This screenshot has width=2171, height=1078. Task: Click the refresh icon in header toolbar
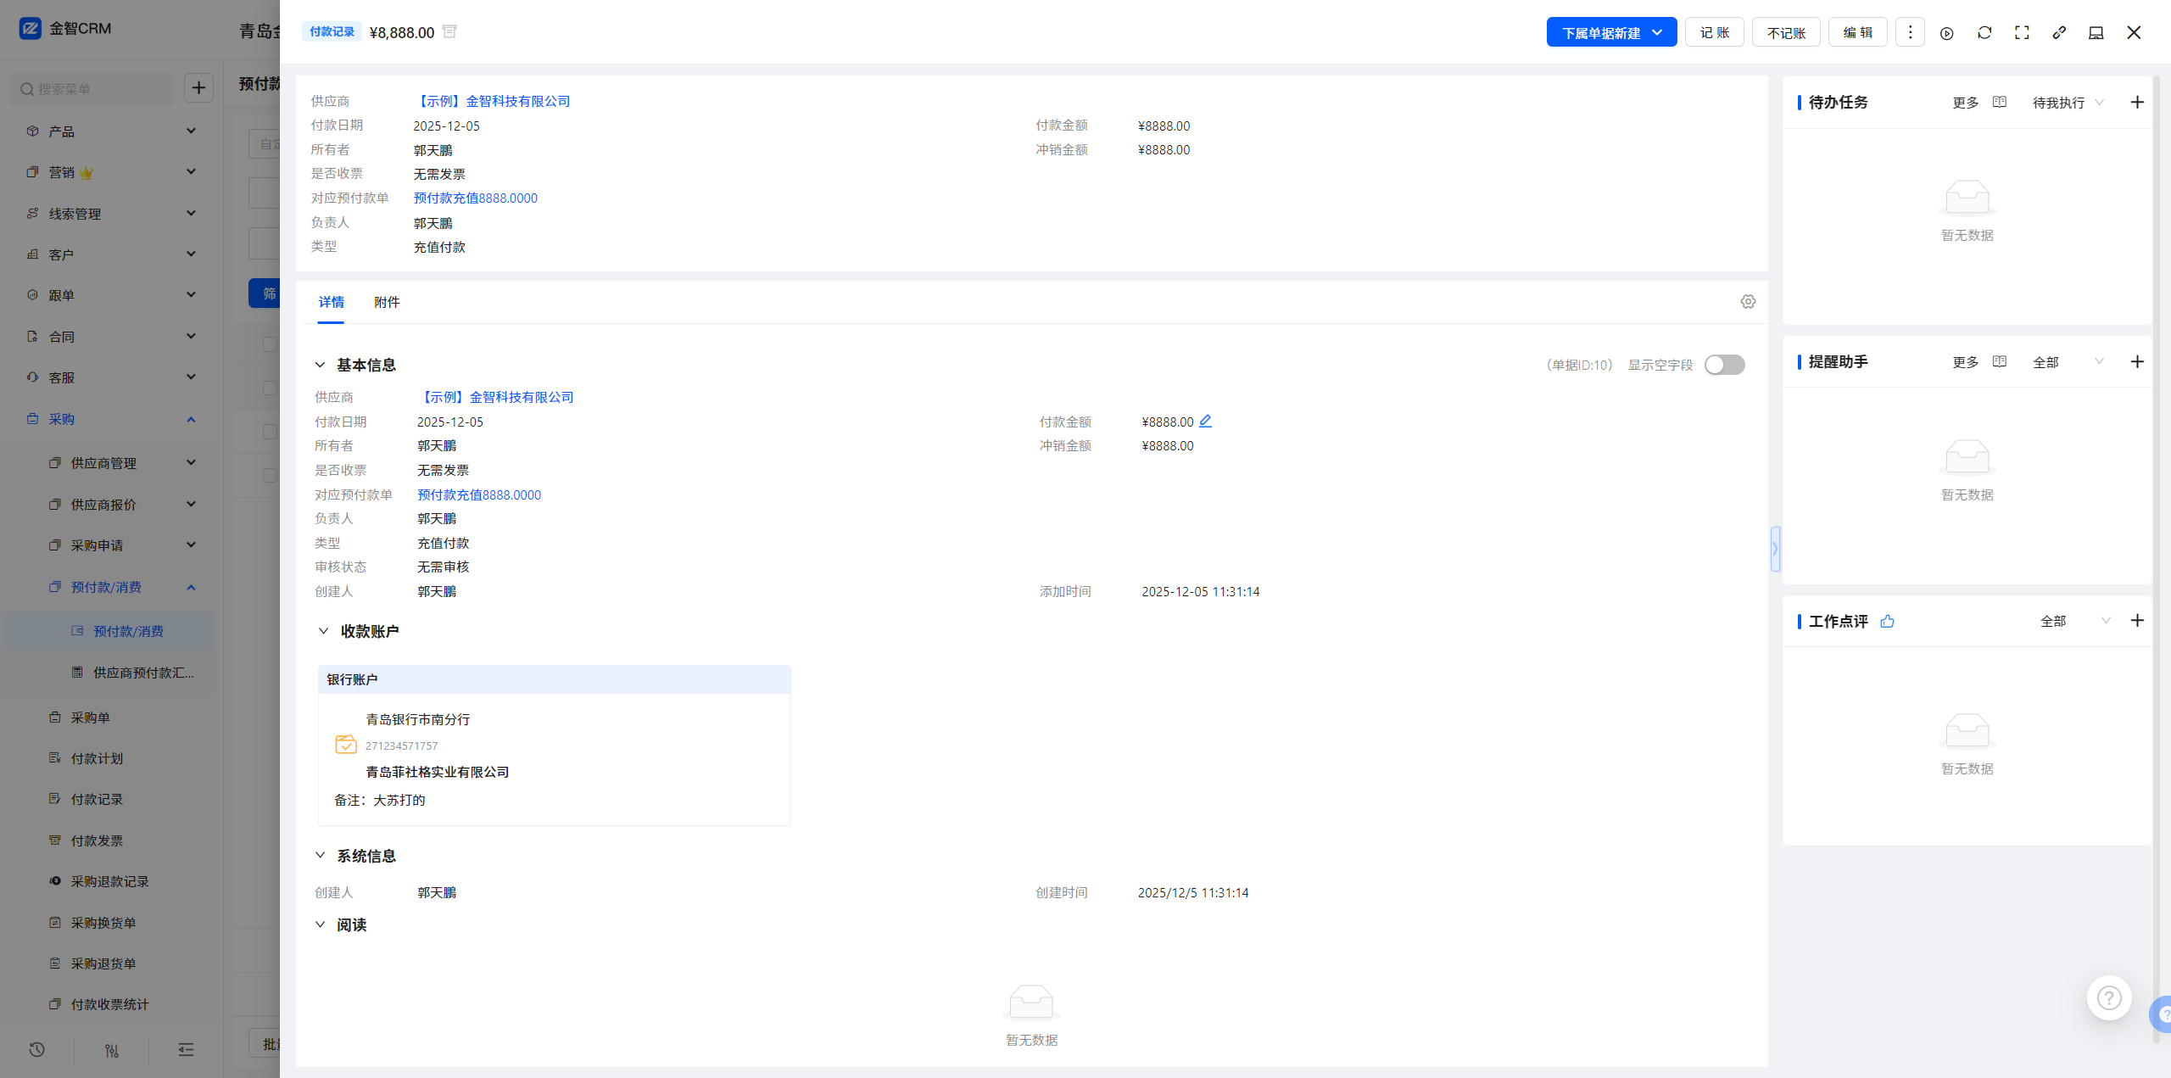pyautogui.click(x=1984, y=32)
